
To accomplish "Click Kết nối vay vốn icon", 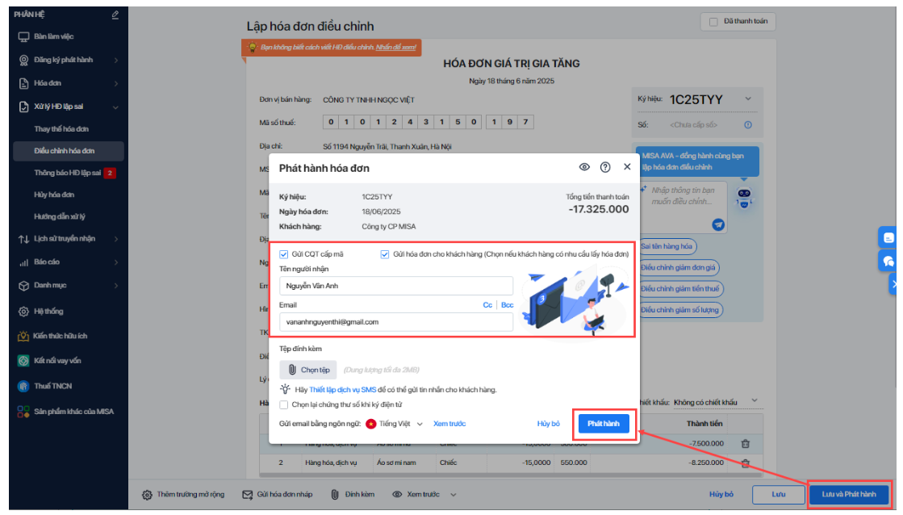I will [x=23, y=361].
